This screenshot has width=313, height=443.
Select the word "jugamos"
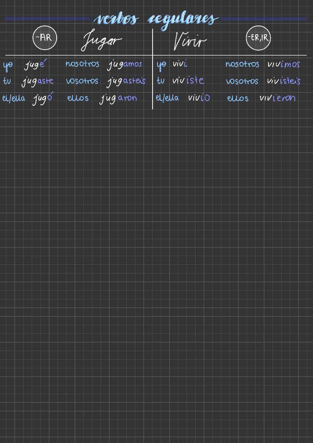click(125, 64)
